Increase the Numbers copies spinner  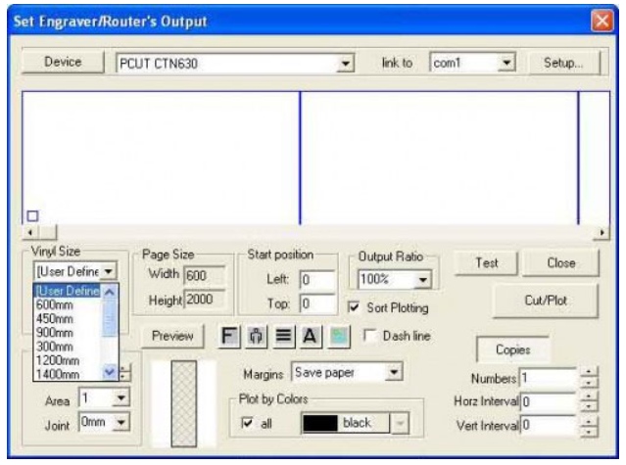tap(588, 372)
